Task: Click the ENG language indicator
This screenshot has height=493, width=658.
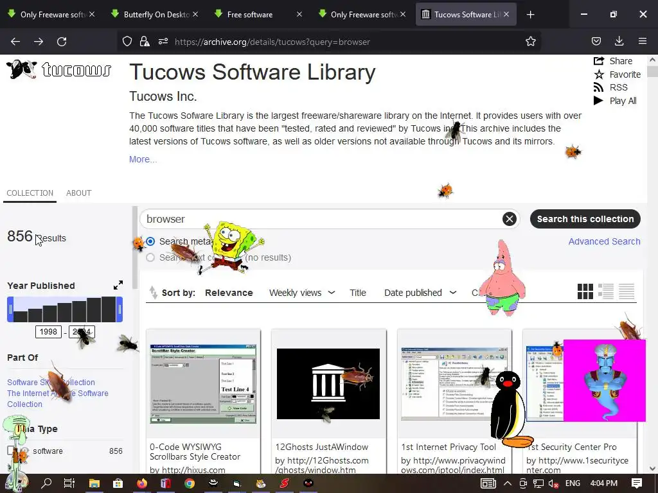Action: pyautogui.click(x=573, y=483)
